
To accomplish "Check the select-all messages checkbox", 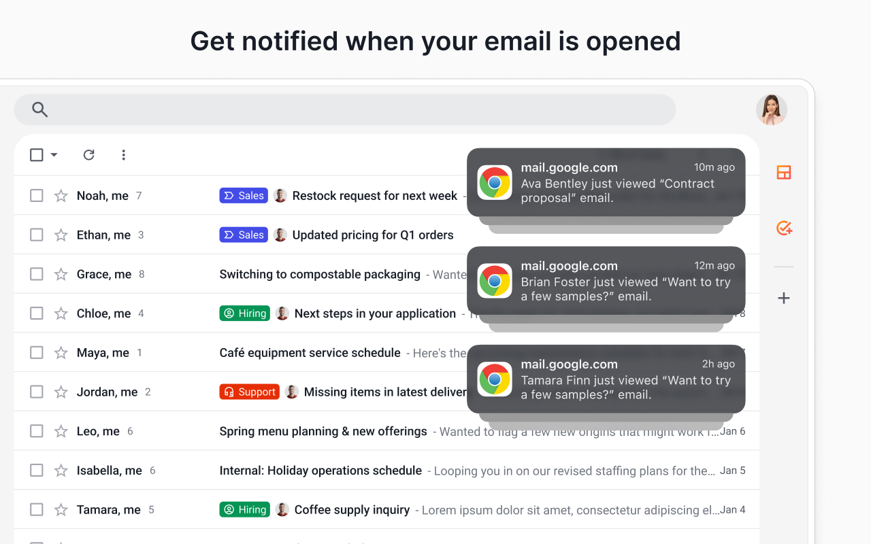I will click(36, 155).
